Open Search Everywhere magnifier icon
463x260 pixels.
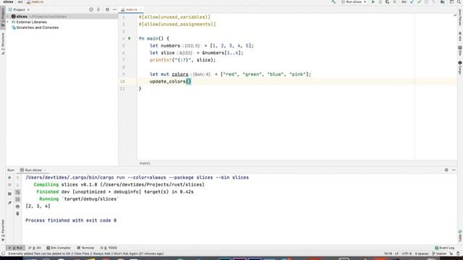click(x=459, y=1)
